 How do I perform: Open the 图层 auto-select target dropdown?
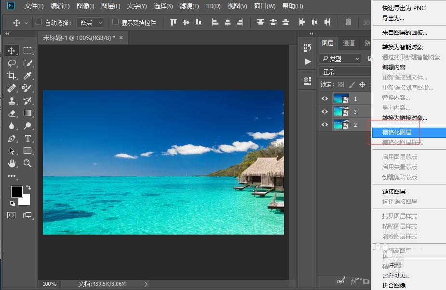point(91,23)
